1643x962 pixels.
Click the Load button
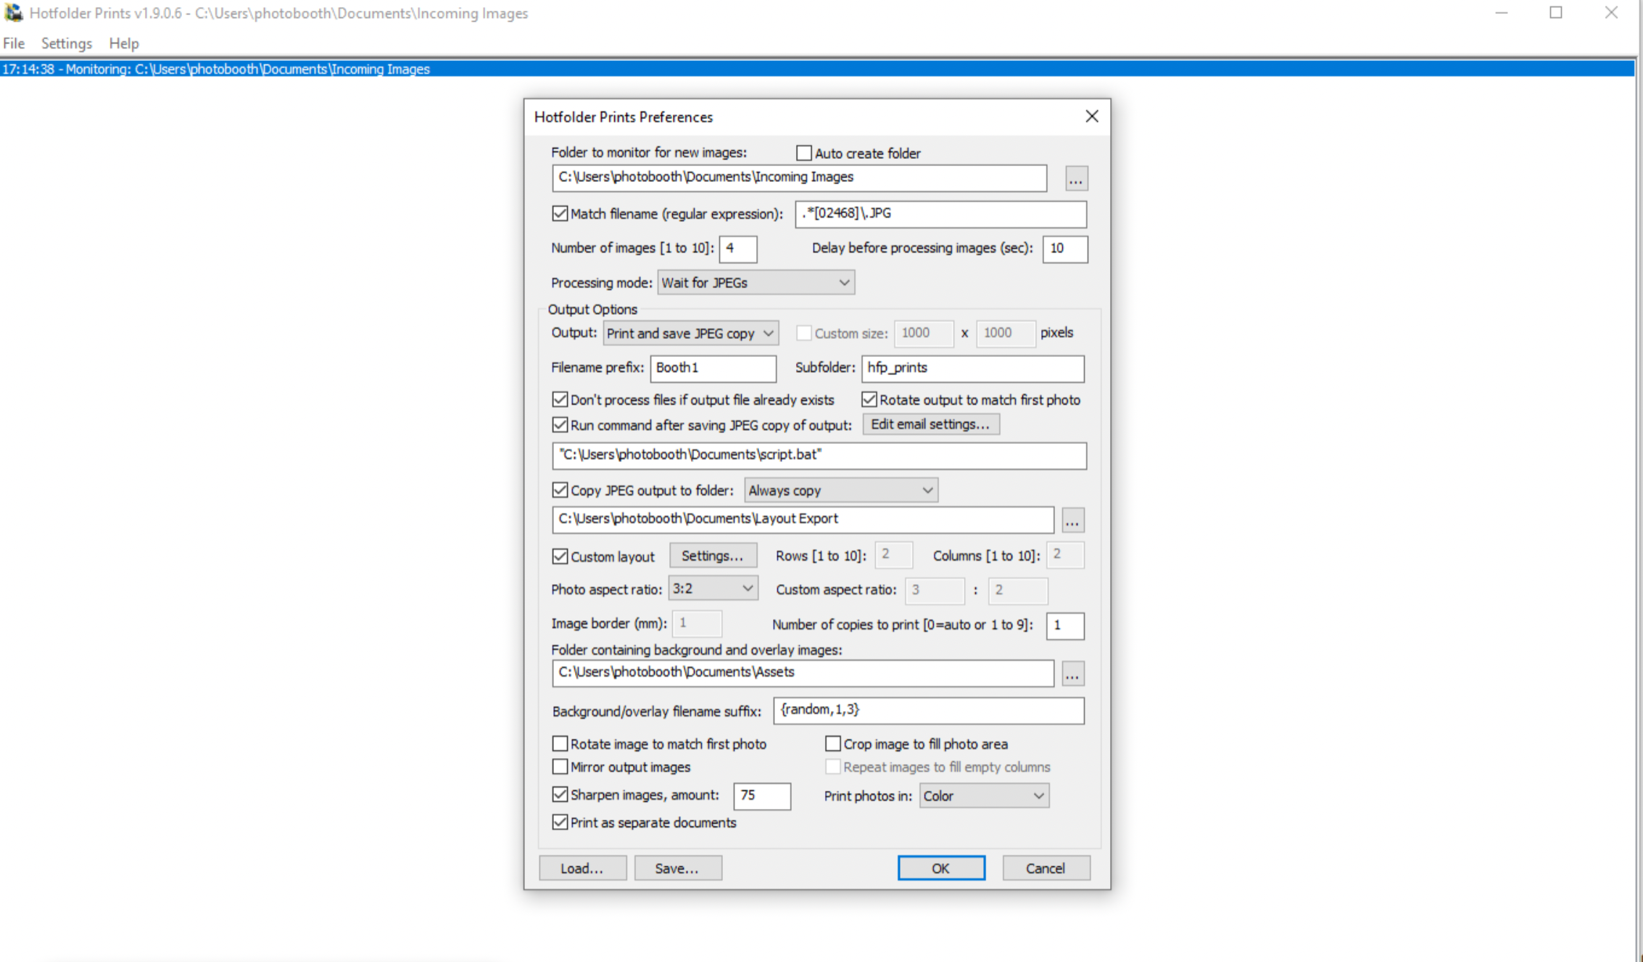pyautogui.click(x=582, y=868)
